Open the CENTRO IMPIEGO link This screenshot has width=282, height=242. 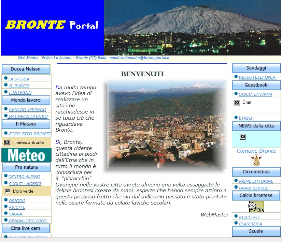click(28, 110)
